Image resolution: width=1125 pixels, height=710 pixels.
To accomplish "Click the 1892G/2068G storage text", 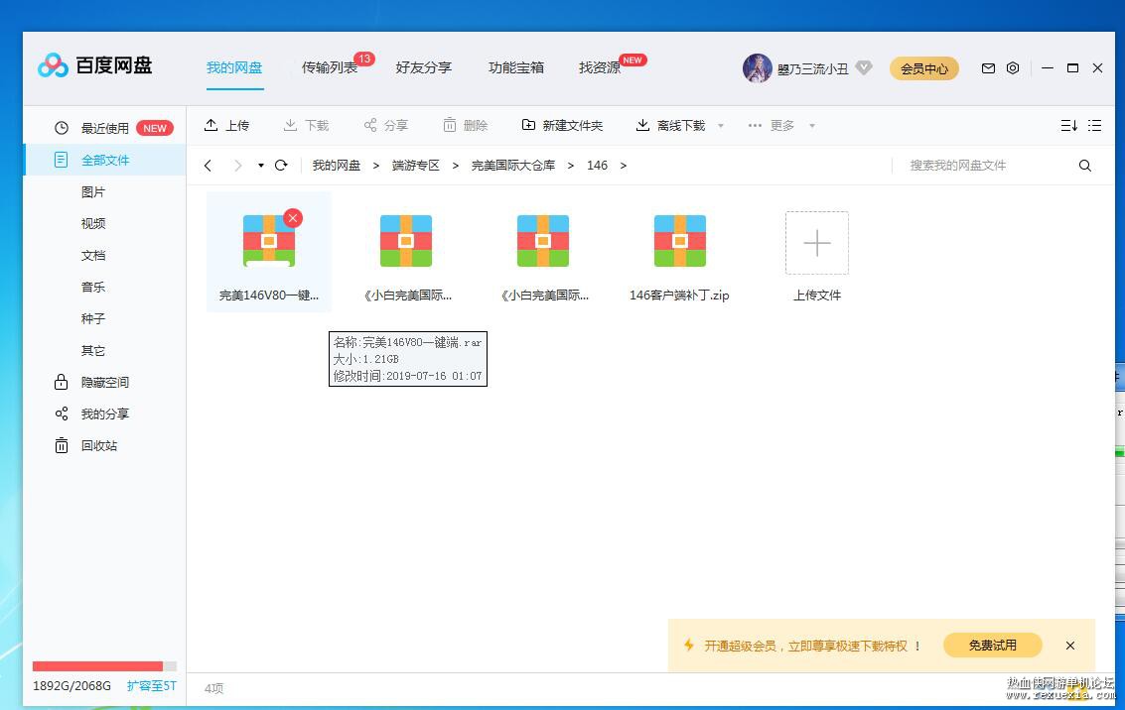I will [71, 686].
